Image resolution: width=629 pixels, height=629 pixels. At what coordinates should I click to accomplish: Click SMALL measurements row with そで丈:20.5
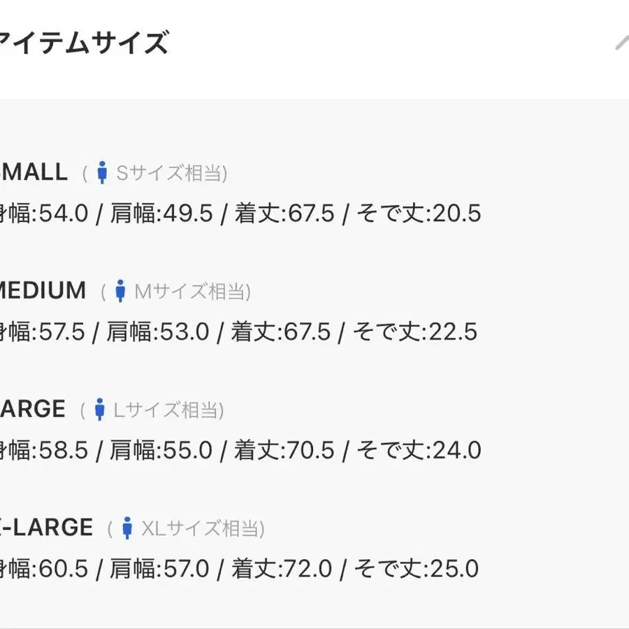tap(240, 213)
